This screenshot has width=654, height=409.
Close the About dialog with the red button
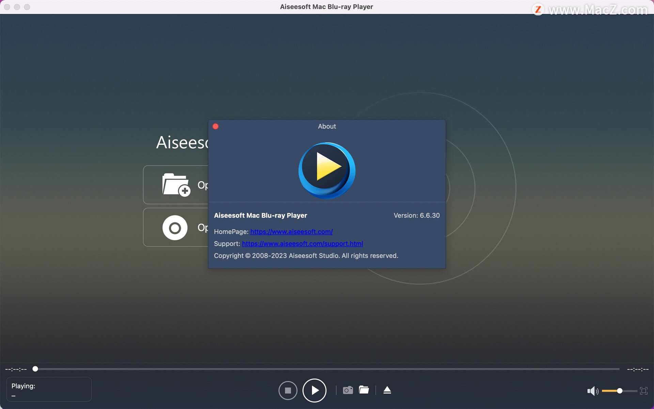point(216,126)
